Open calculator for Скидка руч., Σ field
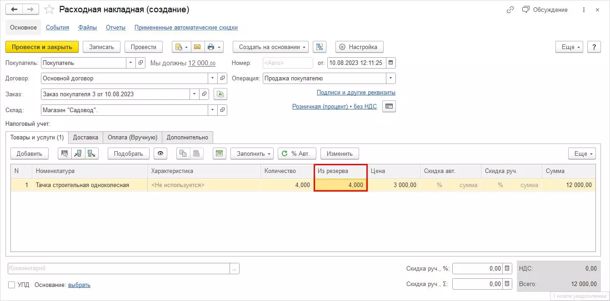This screenshot has width=610, height=301. (508, 284)
